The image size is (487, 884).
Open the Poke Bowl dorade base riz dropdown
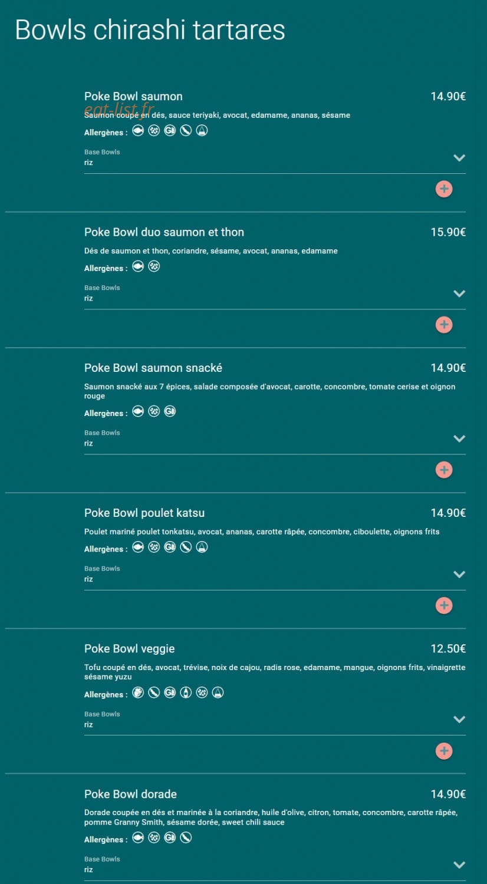(275, 865)
